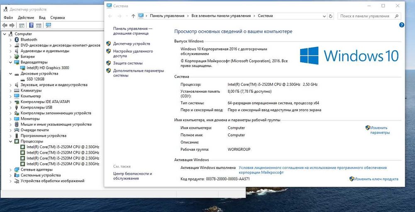The image size is (415, 212).
Task: Open Защита системы link
Action: pyautogui.click(x=128, y=63)
